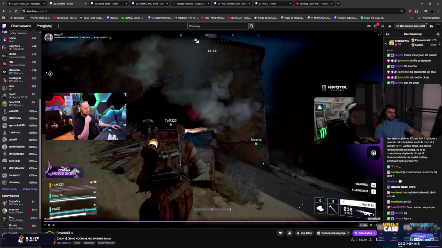Viewport: 442px width, 248px height.
Task: Click the notification bell icon below the video
Action: pyautogui.click(x=289, y=233)
